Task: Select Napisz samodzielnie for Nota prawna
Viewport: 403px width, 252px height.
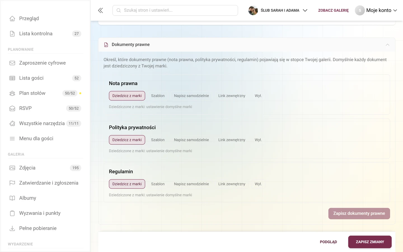Action: (x=191, y=96)
